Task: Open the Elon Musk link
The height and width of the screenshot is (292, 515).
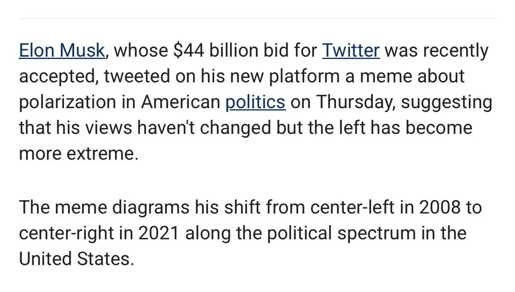Action: (x=62, y=51)
